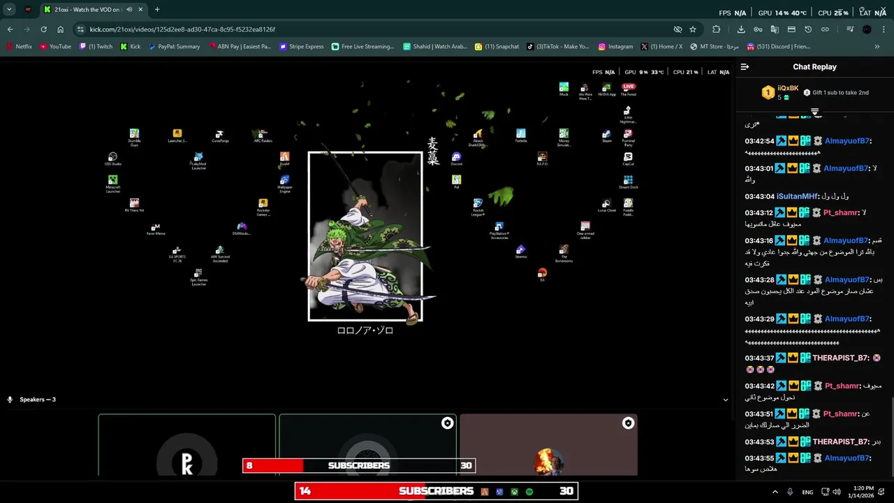Click the iSultanMHf username in chat
The height and width of the screenshot is (503, 894).
coord(797,196)
